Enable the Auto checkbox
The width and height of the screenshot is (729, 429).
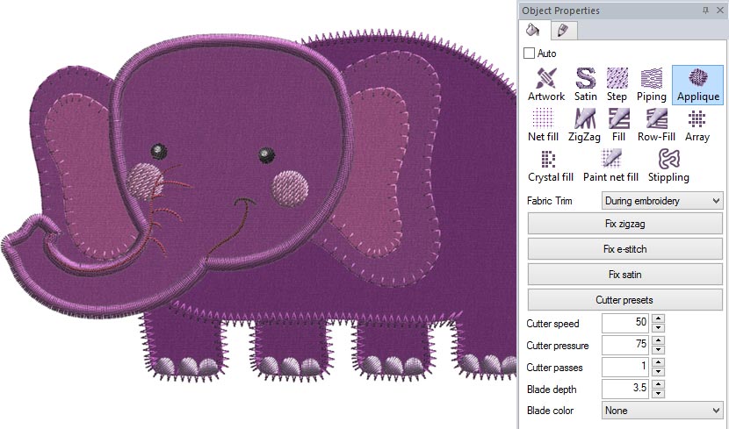(529, 53)
